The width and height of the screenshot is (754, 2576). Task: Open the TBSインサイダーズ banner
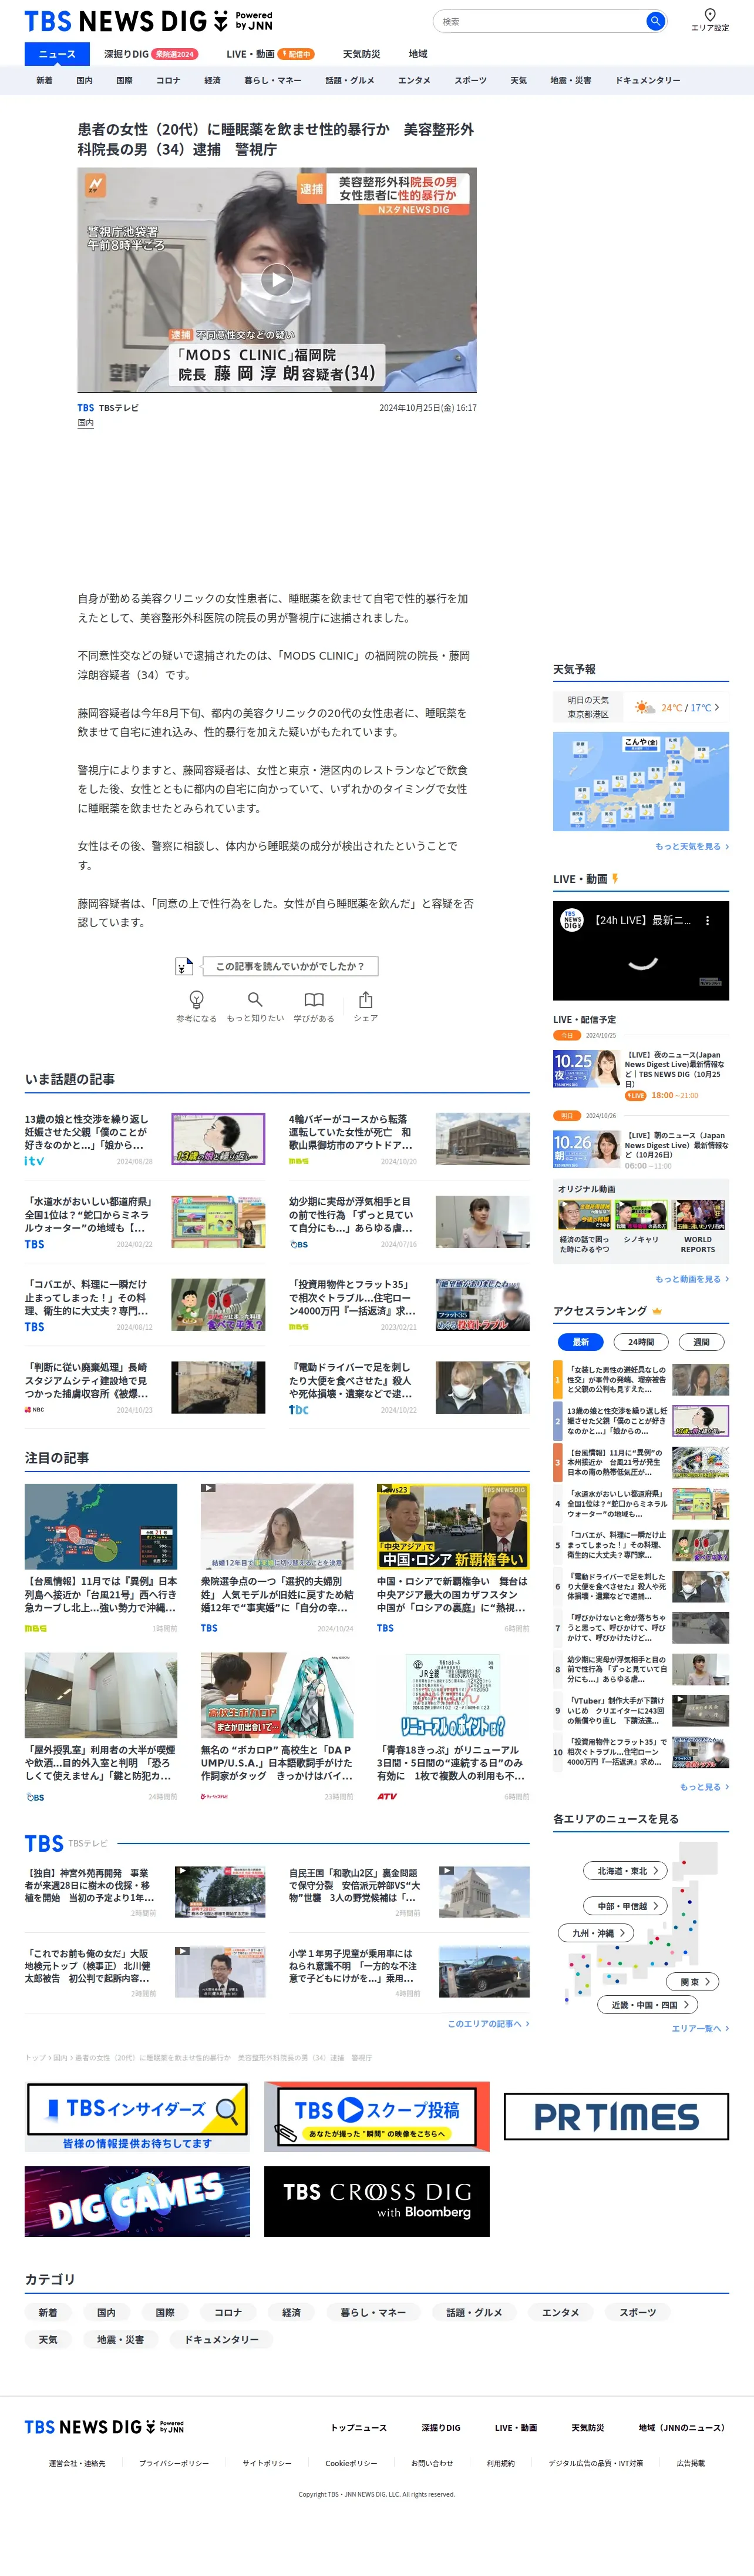pyautogui.click(x=137, y=2116)
